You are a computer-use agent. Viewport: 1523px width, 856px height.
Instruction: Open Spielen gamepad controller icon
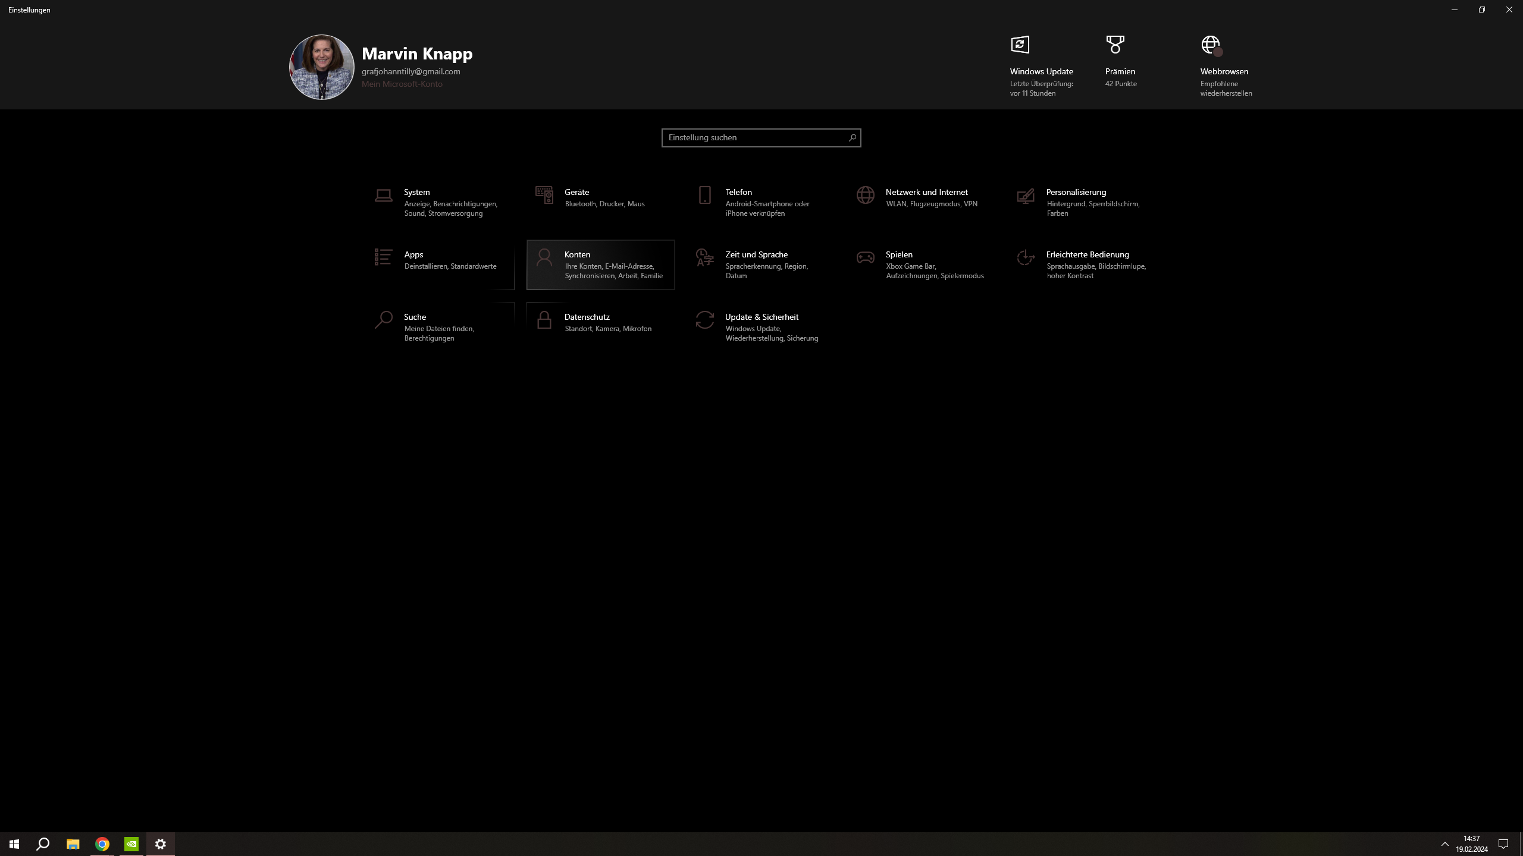click(x=865, y=257)
